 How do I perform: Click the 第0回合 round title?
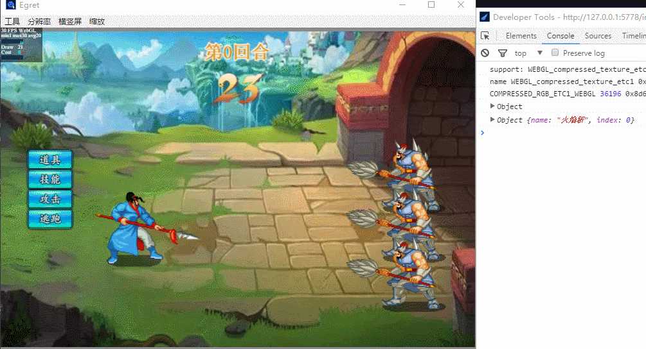tap(237, 52)
